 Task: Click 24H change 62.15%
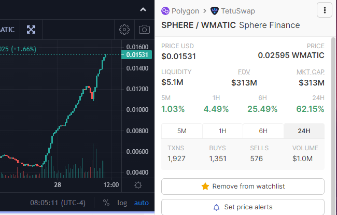click(310, 109)
